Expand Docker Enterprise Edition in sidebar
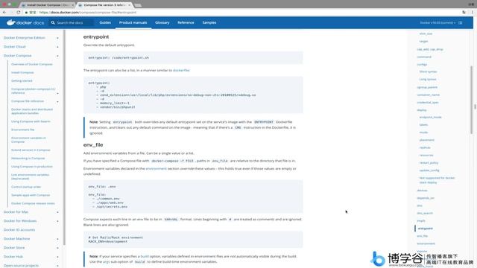Image resolution: width=477 pixels, height=268 pixels. pos(57,38)
